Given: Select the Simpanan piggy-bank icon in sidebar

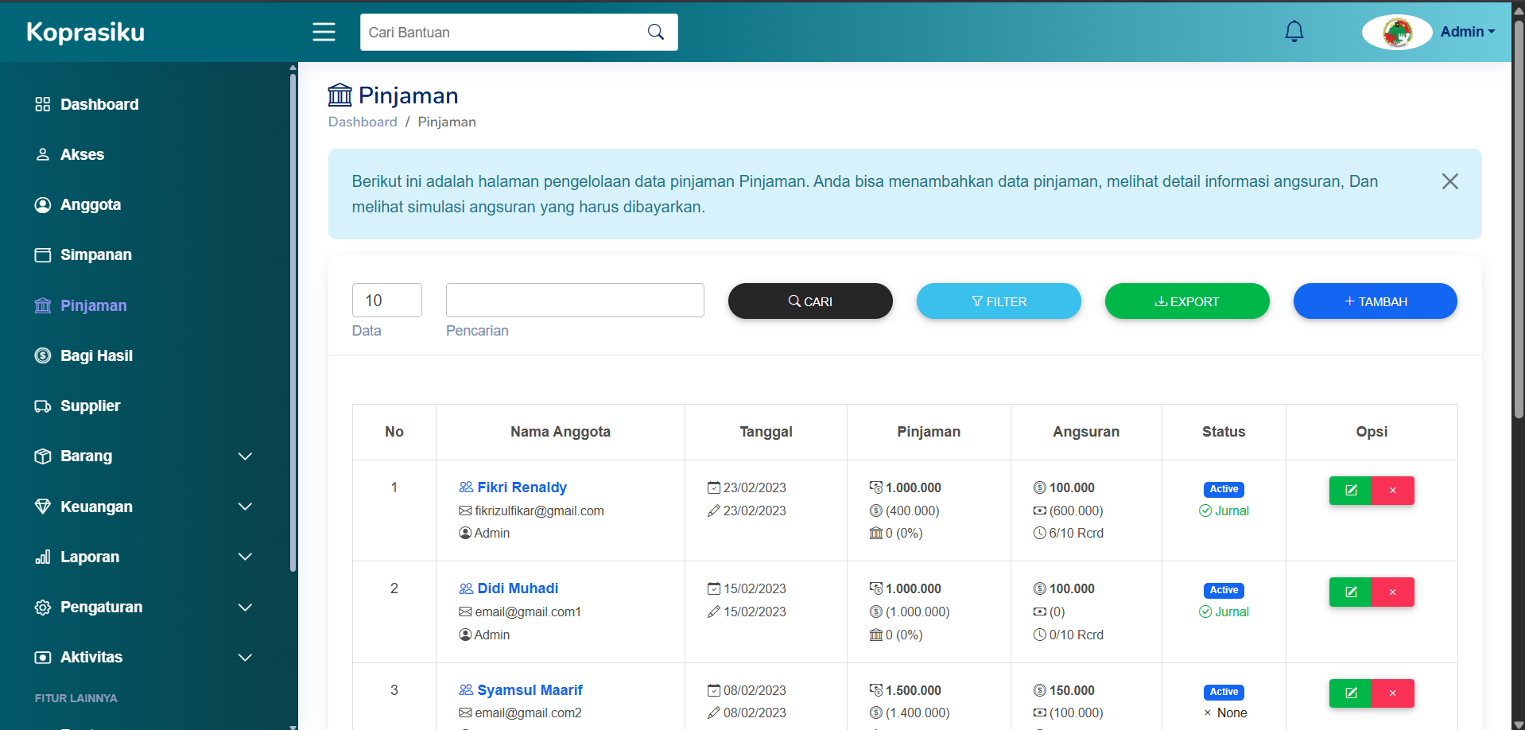Looking at the screenshot, I should pyautogui.click(x=43, y=254).
